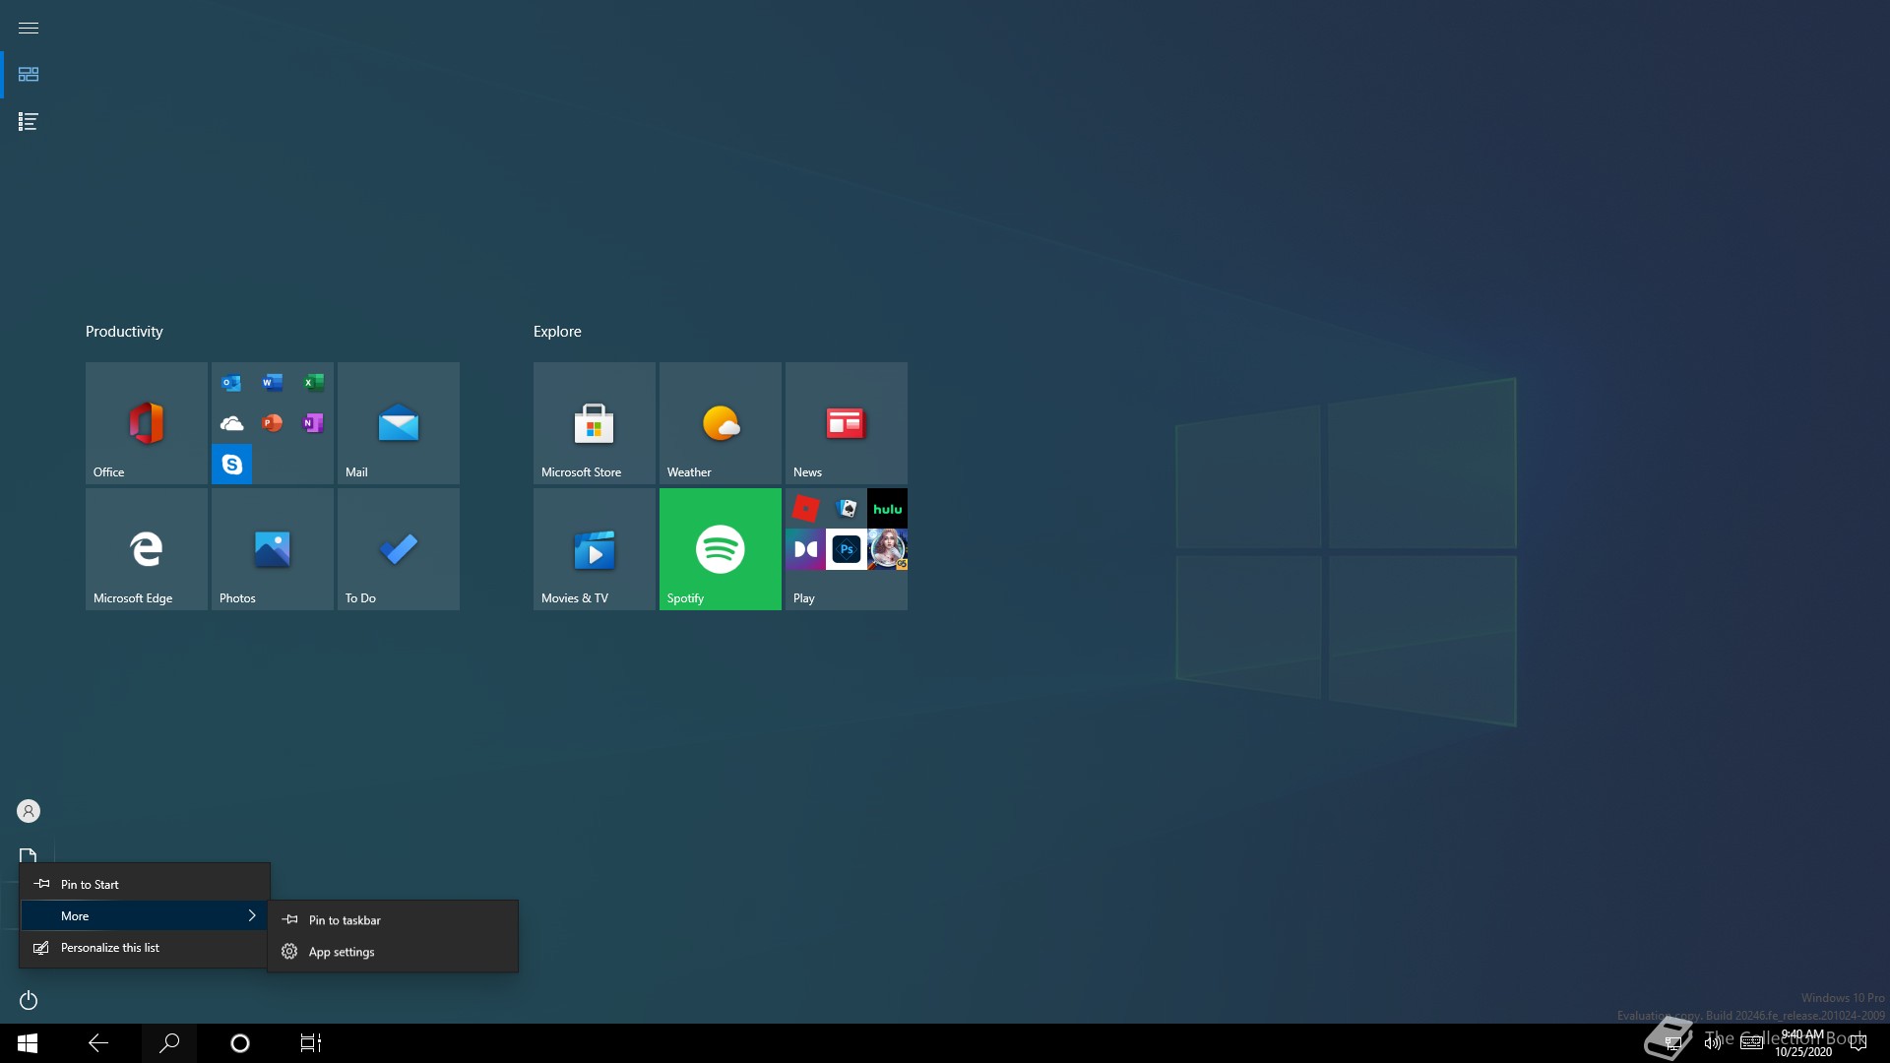Open the Skype tile
The image size is (1890, 1063).
(x=231, y=465)
